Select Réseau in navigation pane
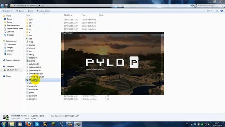The image size is (225, 127). click(8, 76)
